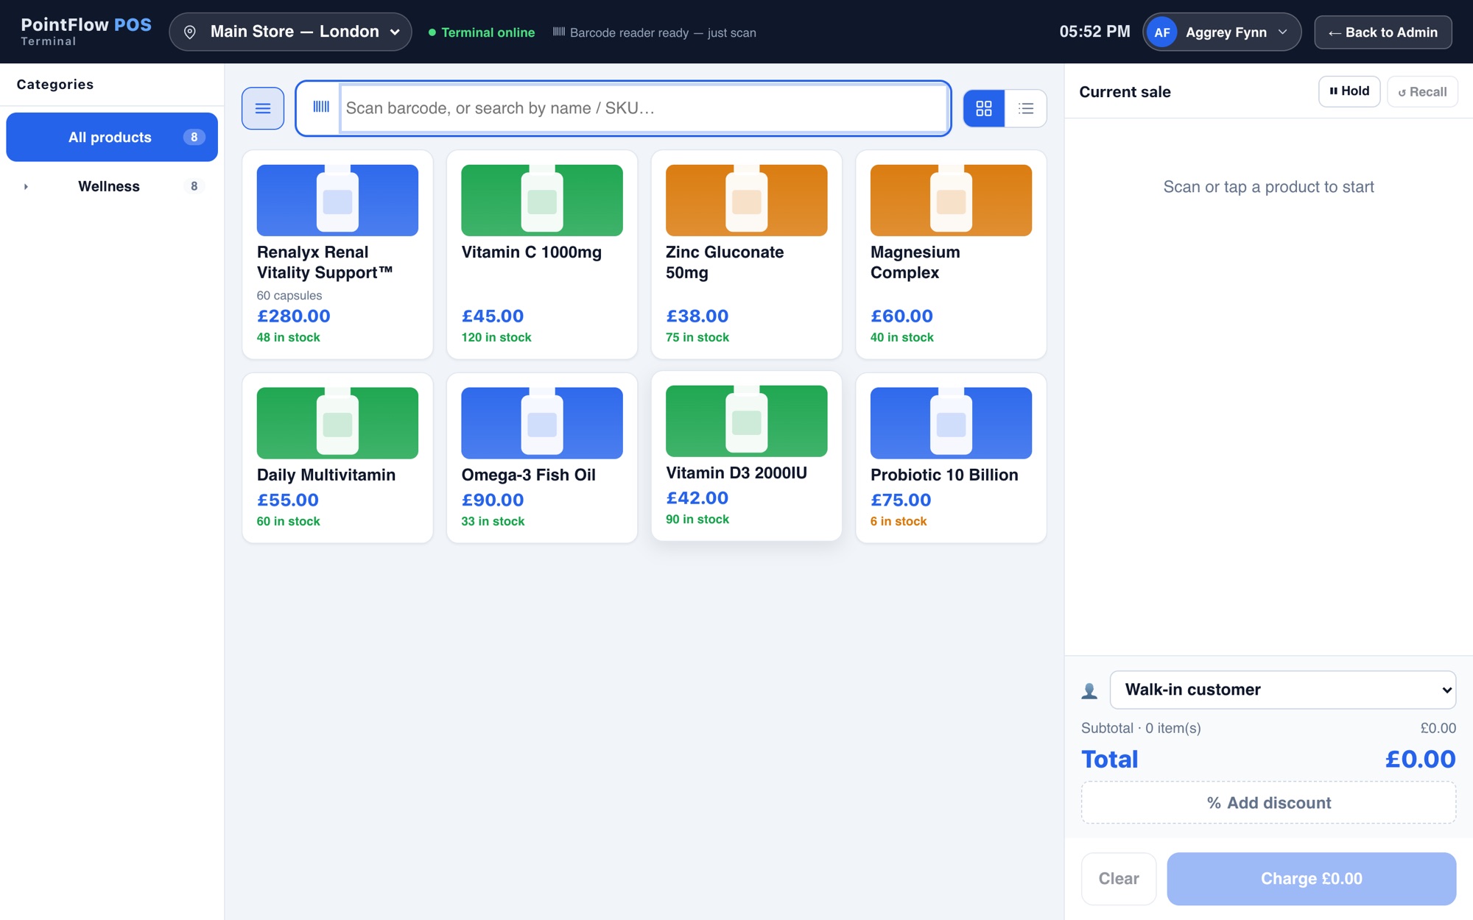Image resolution: width=1473 pixels, height=920 pixels.
Task: Toggle the categories sidebar hamburger button
Action: (x=263, y=108)
